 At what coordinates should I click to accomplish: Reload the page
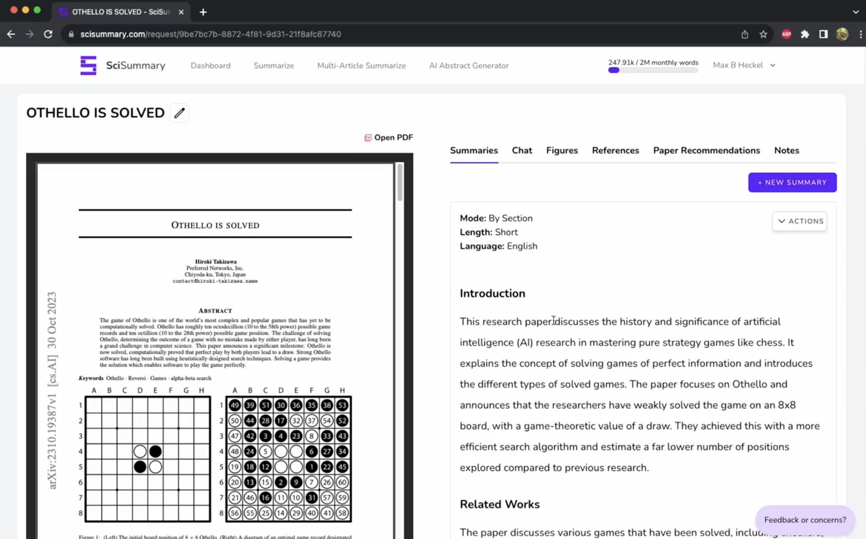tap(48, 34)
